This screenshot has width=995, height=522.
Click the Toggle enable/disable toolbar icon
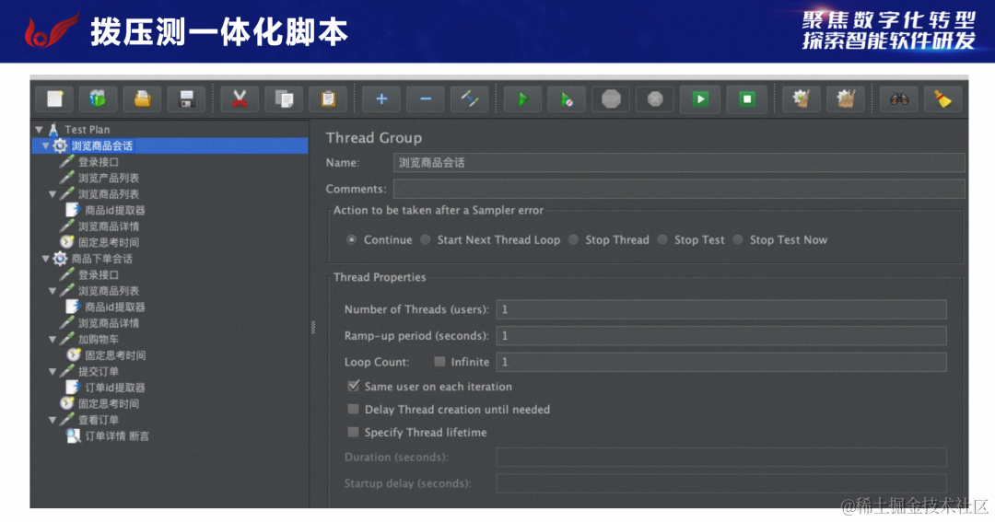(x=470, y=99)
